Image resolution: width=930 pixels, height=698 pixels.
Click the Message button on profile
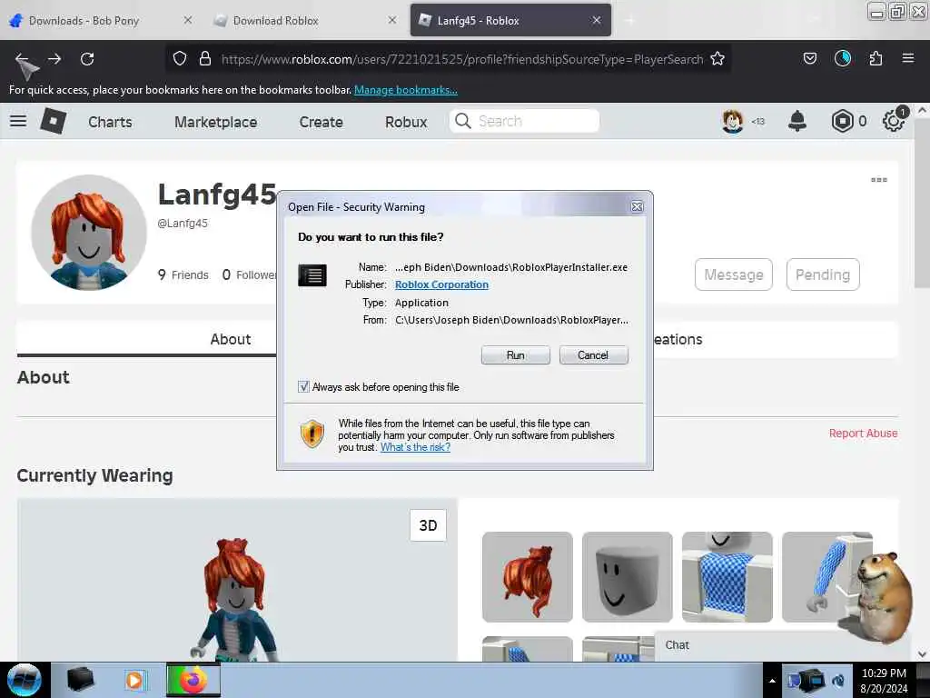[x=734, y=274]
